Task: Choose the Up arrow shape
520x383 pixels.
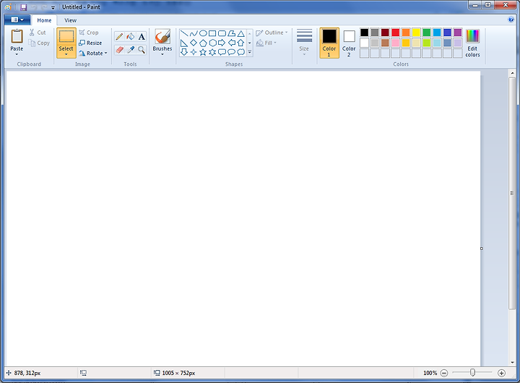Action: (x=241, y=43)
